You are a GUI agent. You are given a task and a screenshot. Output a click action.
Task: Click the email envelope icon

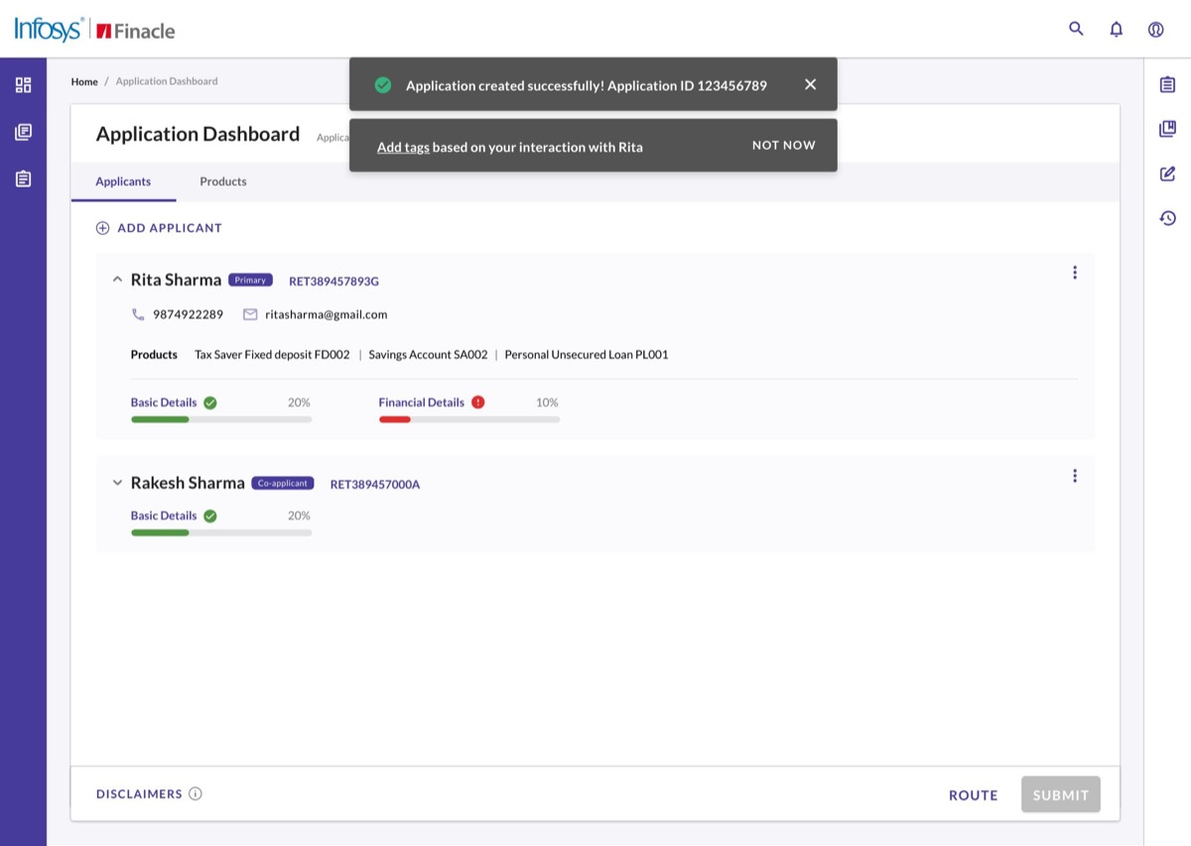pyautogui.click(x=250, y=314)
